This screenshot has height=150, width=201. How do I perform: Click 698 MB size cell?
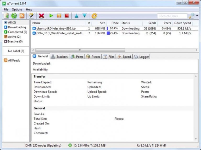pos(100,28)
